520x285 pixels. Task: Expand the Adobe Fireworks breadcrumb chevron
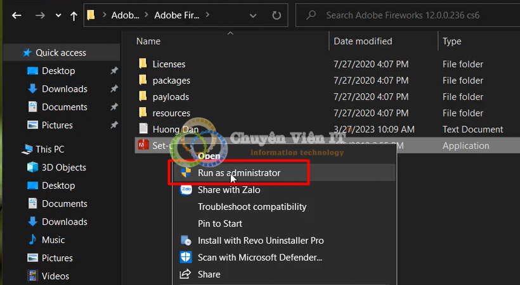coord(207,15)
